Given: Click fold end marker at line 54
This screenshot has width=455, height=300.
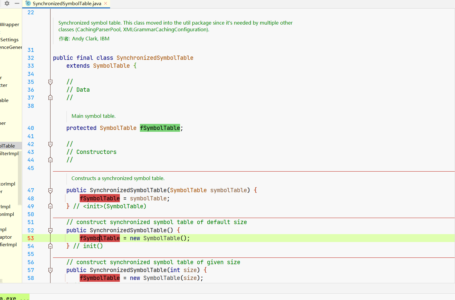Looking at the screenshot, I should click(x=50, y=246).
